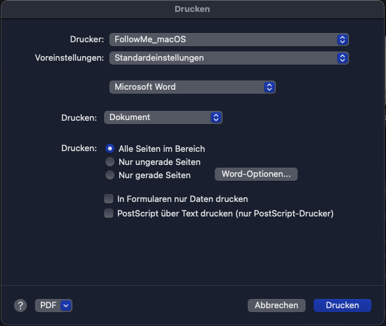This screenshot has width=386, height=326.
Task: Click the PDF button label
Action: point(48,306)
